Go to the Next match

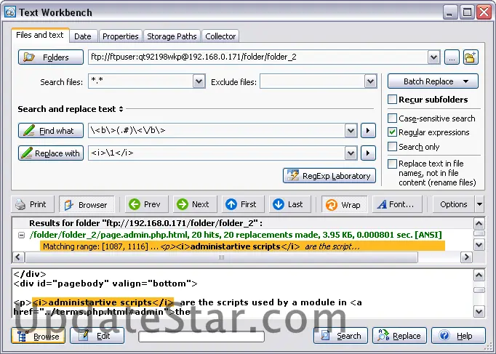point(195,204)
